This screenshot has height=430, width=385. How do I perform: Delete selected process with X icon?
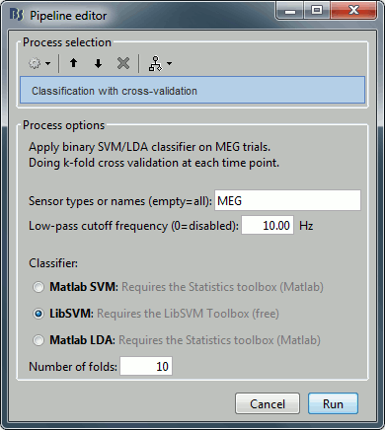tap(123, 63)
